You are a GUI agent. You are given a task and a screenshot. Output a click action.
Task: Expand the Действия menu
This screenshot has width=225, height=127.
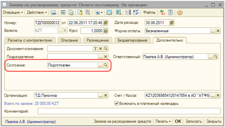37,13
